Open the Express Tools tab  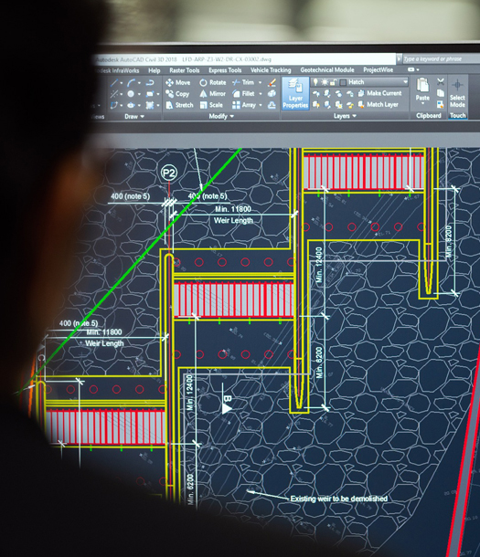tap(225, 70)
